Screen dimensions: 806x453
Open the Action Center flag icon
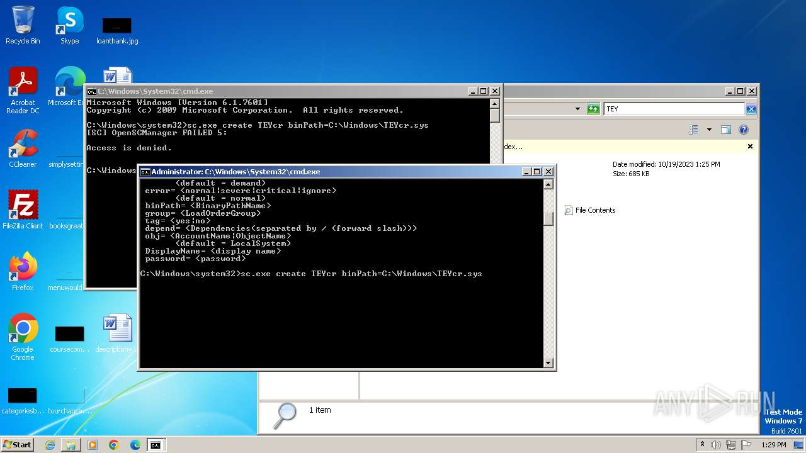click(x=746, y=445)
